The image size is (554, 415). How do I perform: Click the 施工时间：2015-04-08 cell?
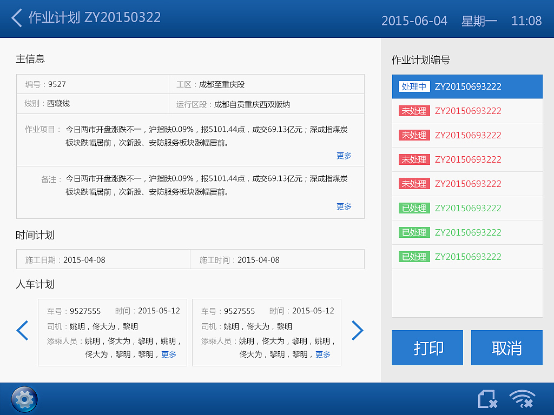[278, 259]
